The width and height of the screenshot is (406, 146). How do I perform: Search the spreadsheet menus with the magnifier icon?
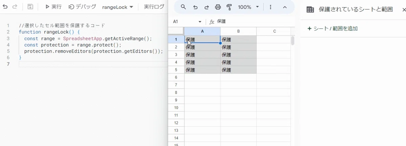click(x=183, y=7)
